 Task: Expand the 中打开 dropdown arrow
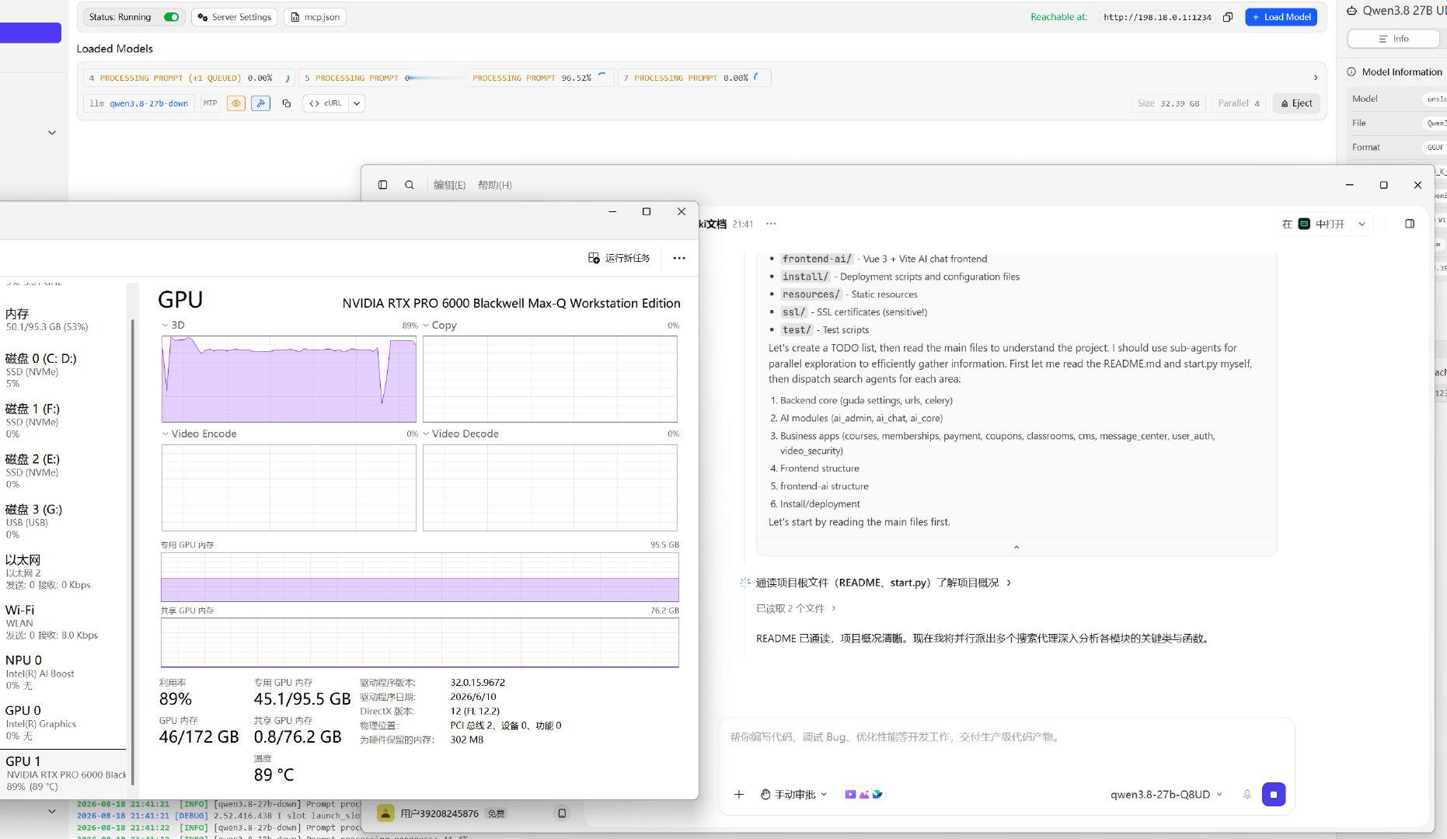[1362, 224]
